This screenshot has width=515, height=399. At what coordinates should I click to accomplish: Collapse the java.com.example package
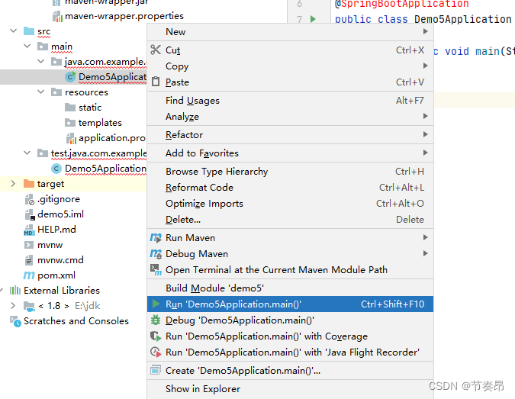pos(41,61)
